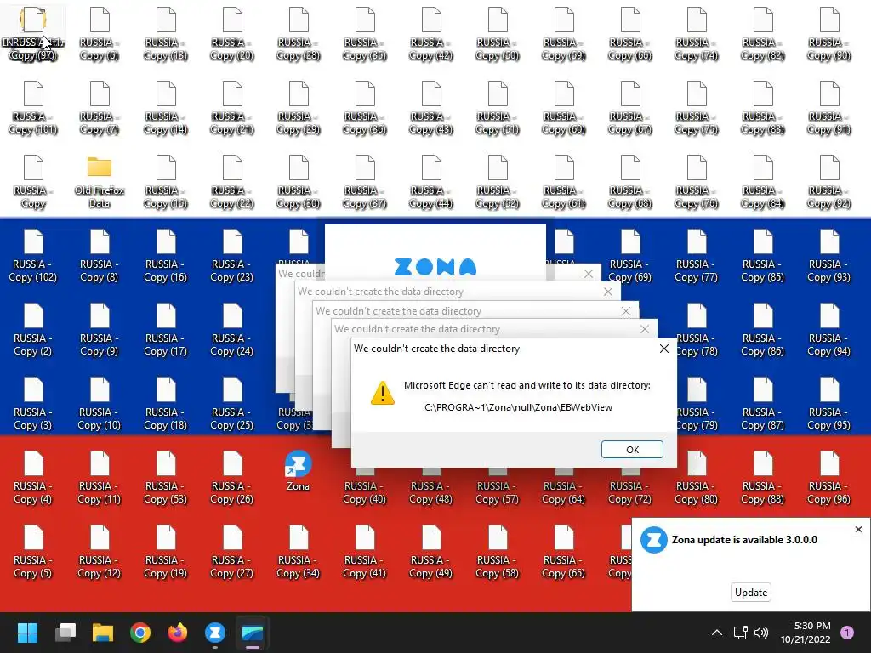Open the notification center badge
The image size is (871, 653).
coord(847,632)
